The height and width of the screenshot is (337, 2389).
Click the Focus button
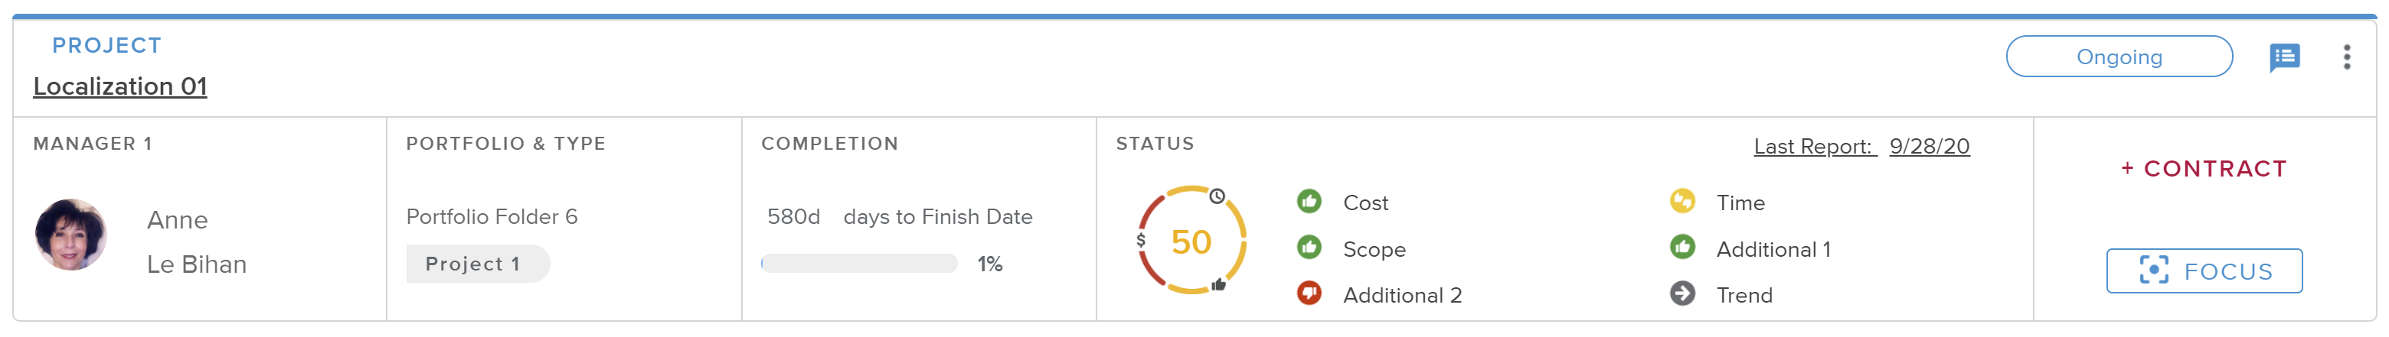click(x=2204, y=271)
